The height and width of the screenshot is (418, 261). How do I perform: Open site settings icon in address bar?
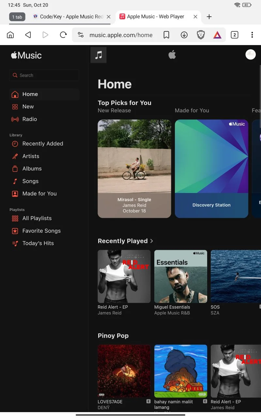tap(81, 35)
